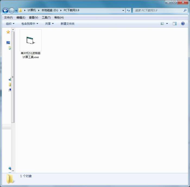
Task: Expand the arrow after 计算机 in path
Action: tap(39, 10)
